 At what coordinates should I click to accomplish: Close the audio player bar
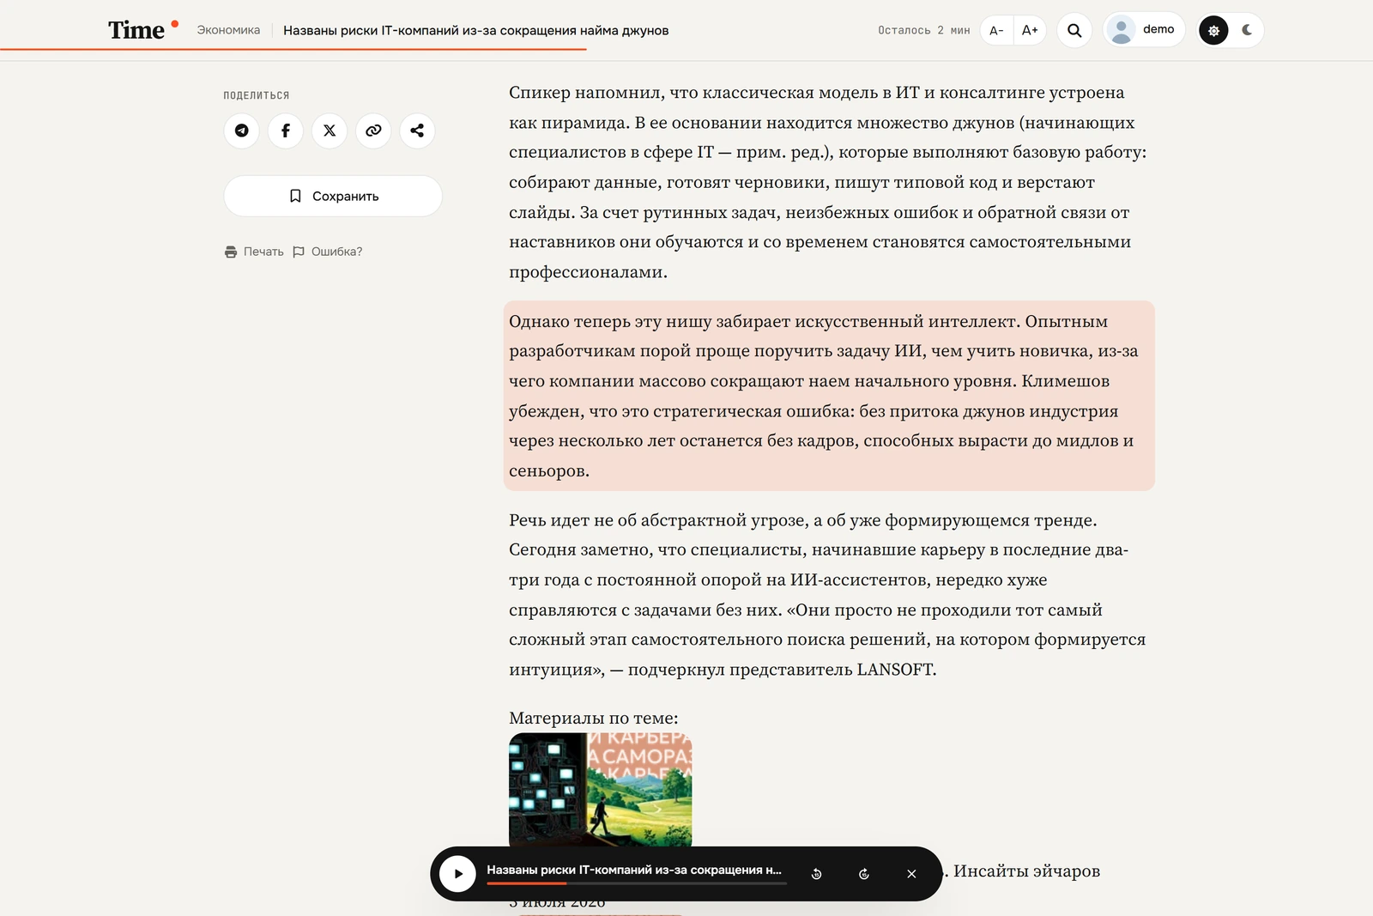(x=911, y=874)
